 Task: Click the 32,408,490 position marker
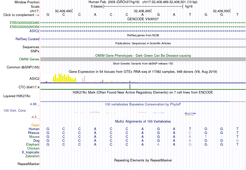click(63, 11)
